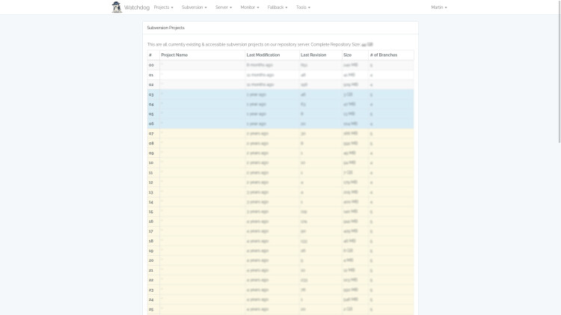Select row number 00
Image resolution: width=561 pixels, height=315 pixels.
[x=280, y=65]
